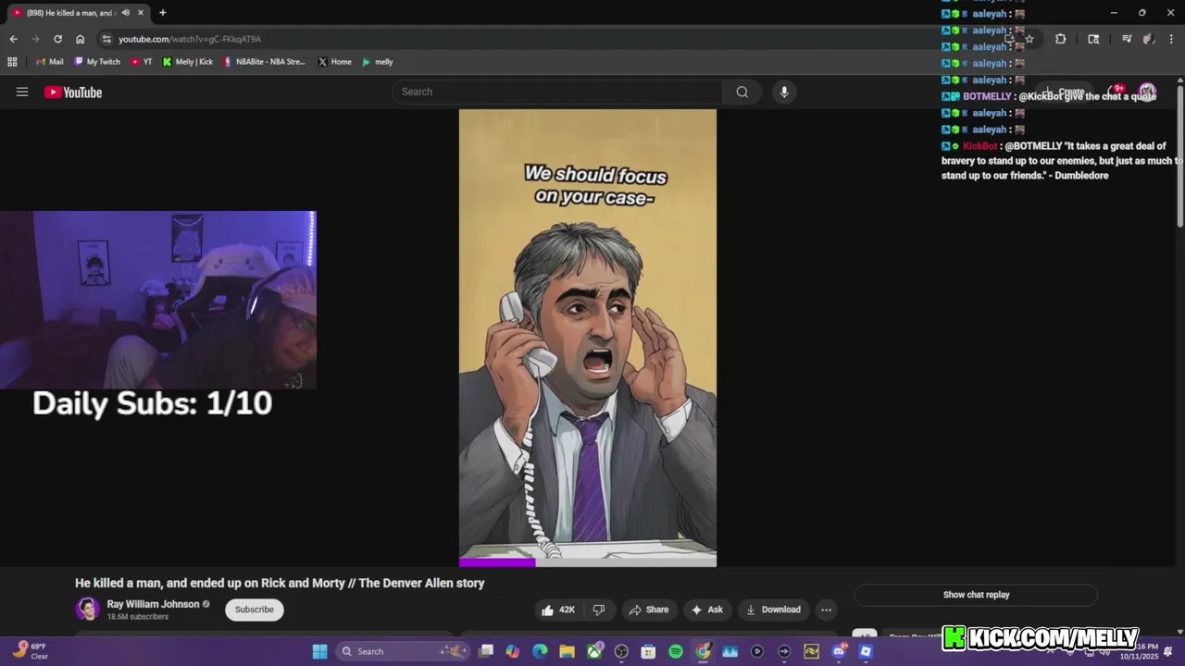
Task: Open the YouTube account avatar menu
Action: [x=1147, y=92]
